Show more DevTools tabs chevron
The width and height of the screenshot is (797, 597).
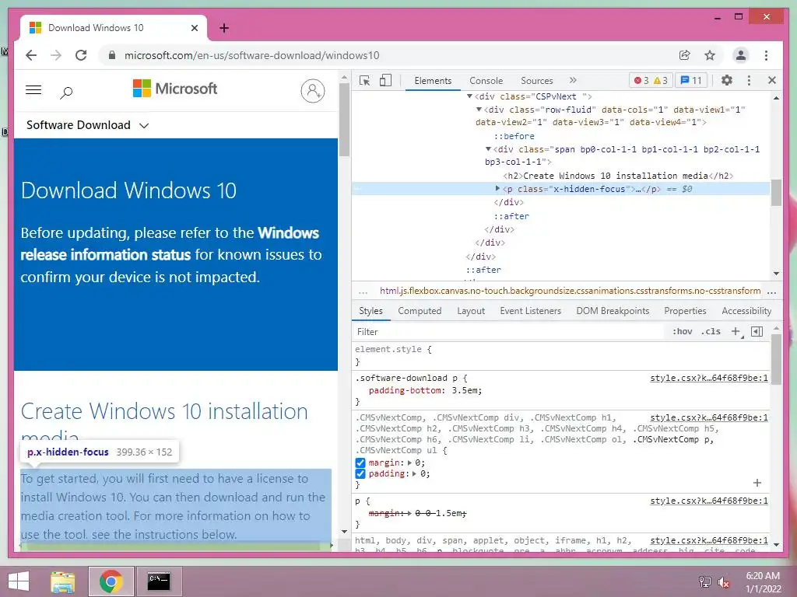pos(573,80)
